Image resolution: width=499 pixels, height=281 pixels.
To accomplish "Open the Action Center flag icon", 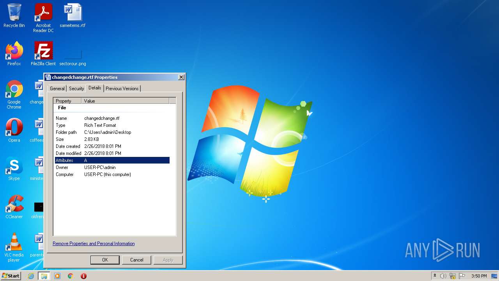I will pos(462,276).
